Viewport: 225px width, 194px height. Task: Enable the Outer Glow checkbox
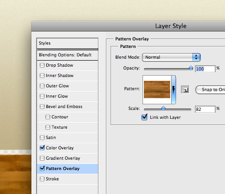pyautogui.click(x=42, y=86)
